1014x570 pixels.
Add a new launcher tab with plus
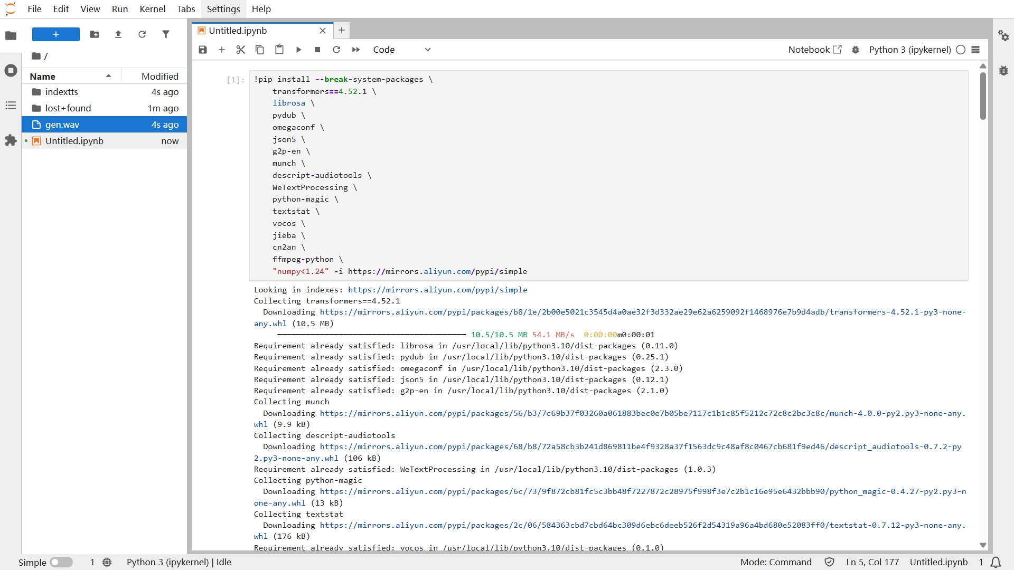click(x=342, y=31)
